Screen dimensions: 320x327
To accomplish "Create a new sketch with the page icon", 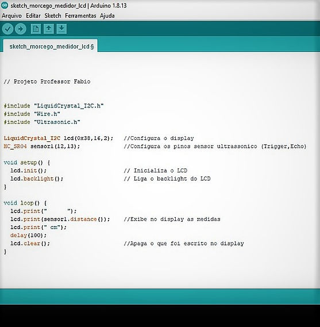I will point(36,29).
